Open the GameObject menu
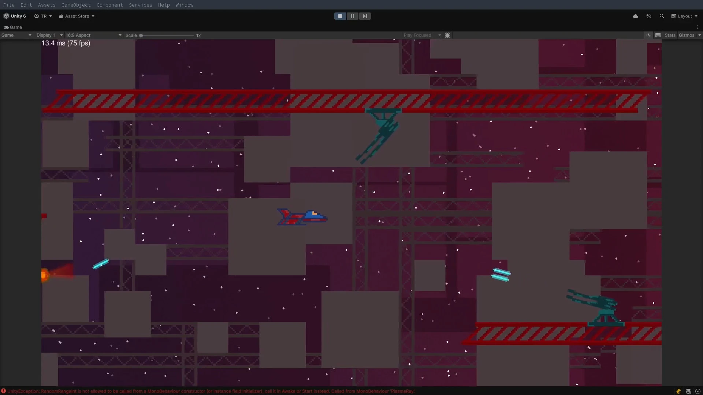 [x=76, y=5]
